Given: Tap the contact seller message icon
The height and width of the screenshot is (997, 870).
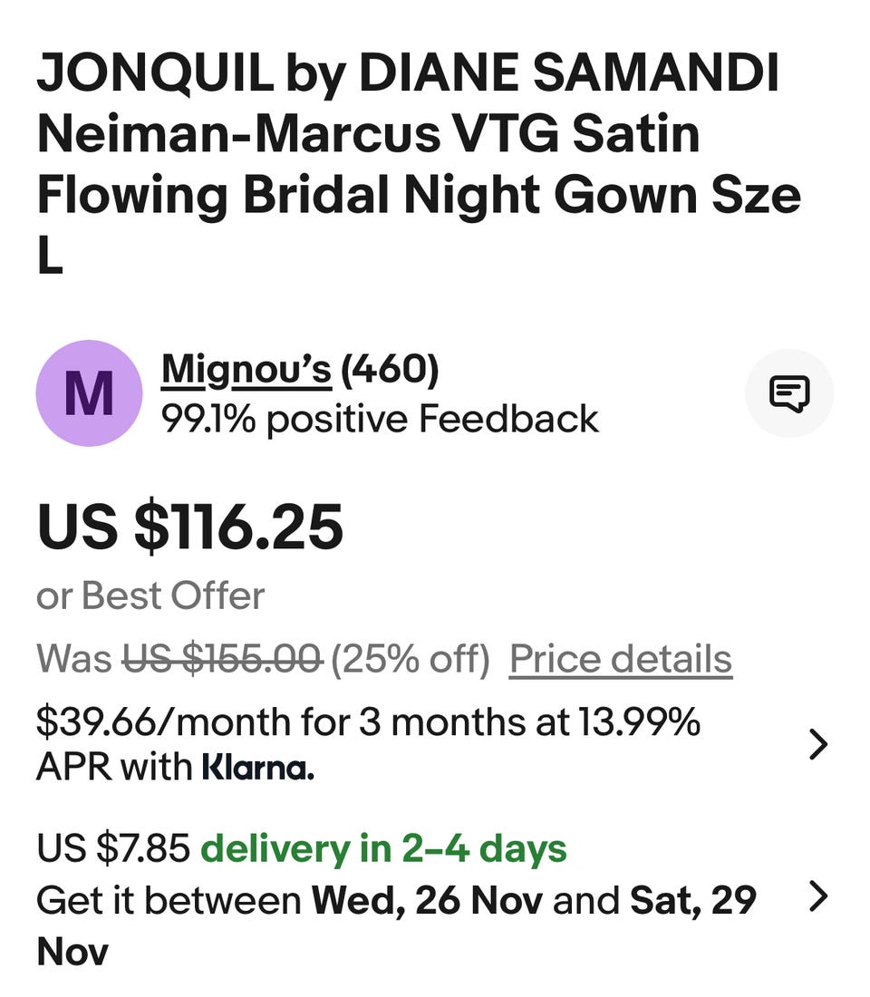Looking at the screenshot, I should coord(788,393).
